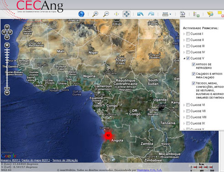The height and width of the screenshot is (172, 224).
Task: Collapse the Classe V tree node
Action: tap(184, 58)
